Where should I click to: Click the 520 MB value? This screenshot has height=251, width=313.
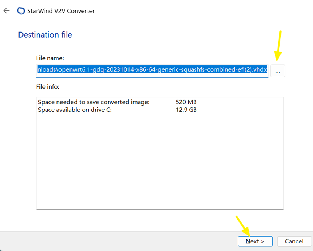click(x=186, y=102)
